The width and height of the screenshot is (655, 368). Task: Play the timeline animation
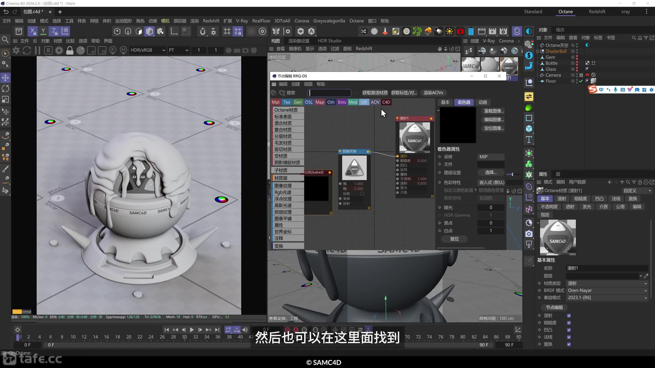pyautogui.click(x=192, y=330)
